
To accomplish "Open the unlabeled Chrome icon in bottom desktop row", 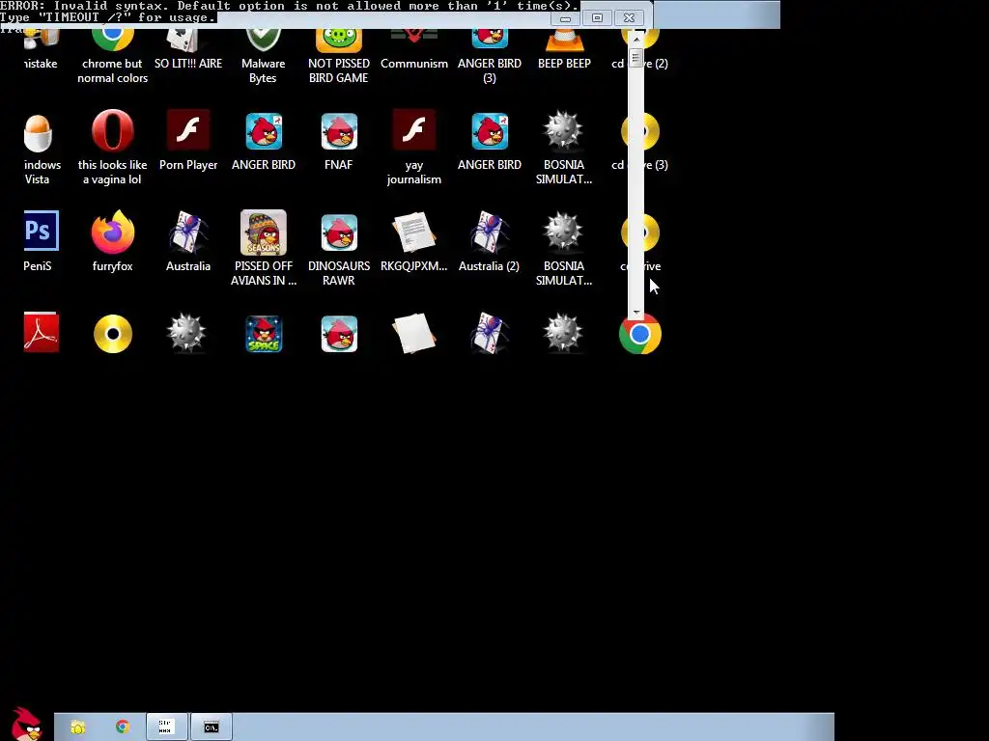I will point(640,334).
